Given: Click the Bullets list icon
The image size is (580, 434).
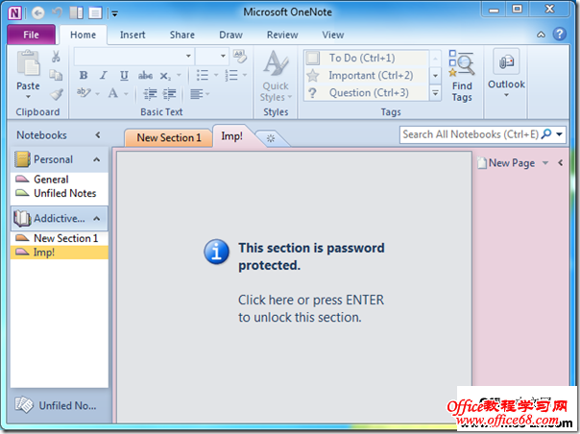Looking at the screenshot, I should 202,75.
